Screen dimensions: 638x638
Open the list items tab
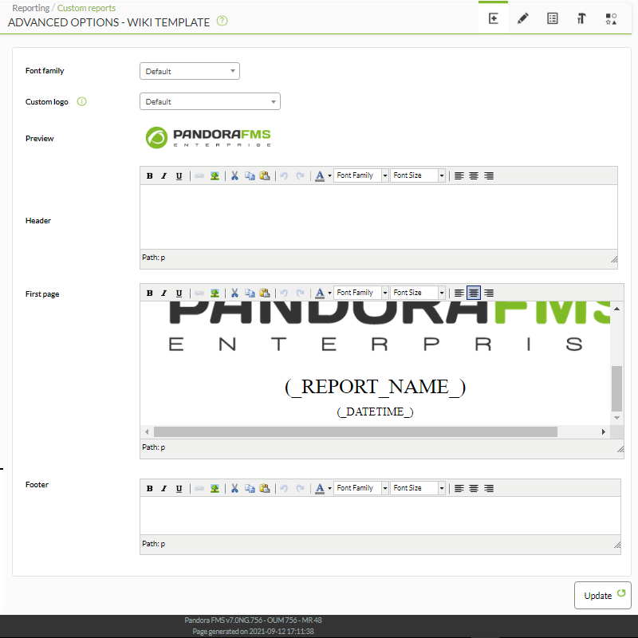(x=552, y=18)
